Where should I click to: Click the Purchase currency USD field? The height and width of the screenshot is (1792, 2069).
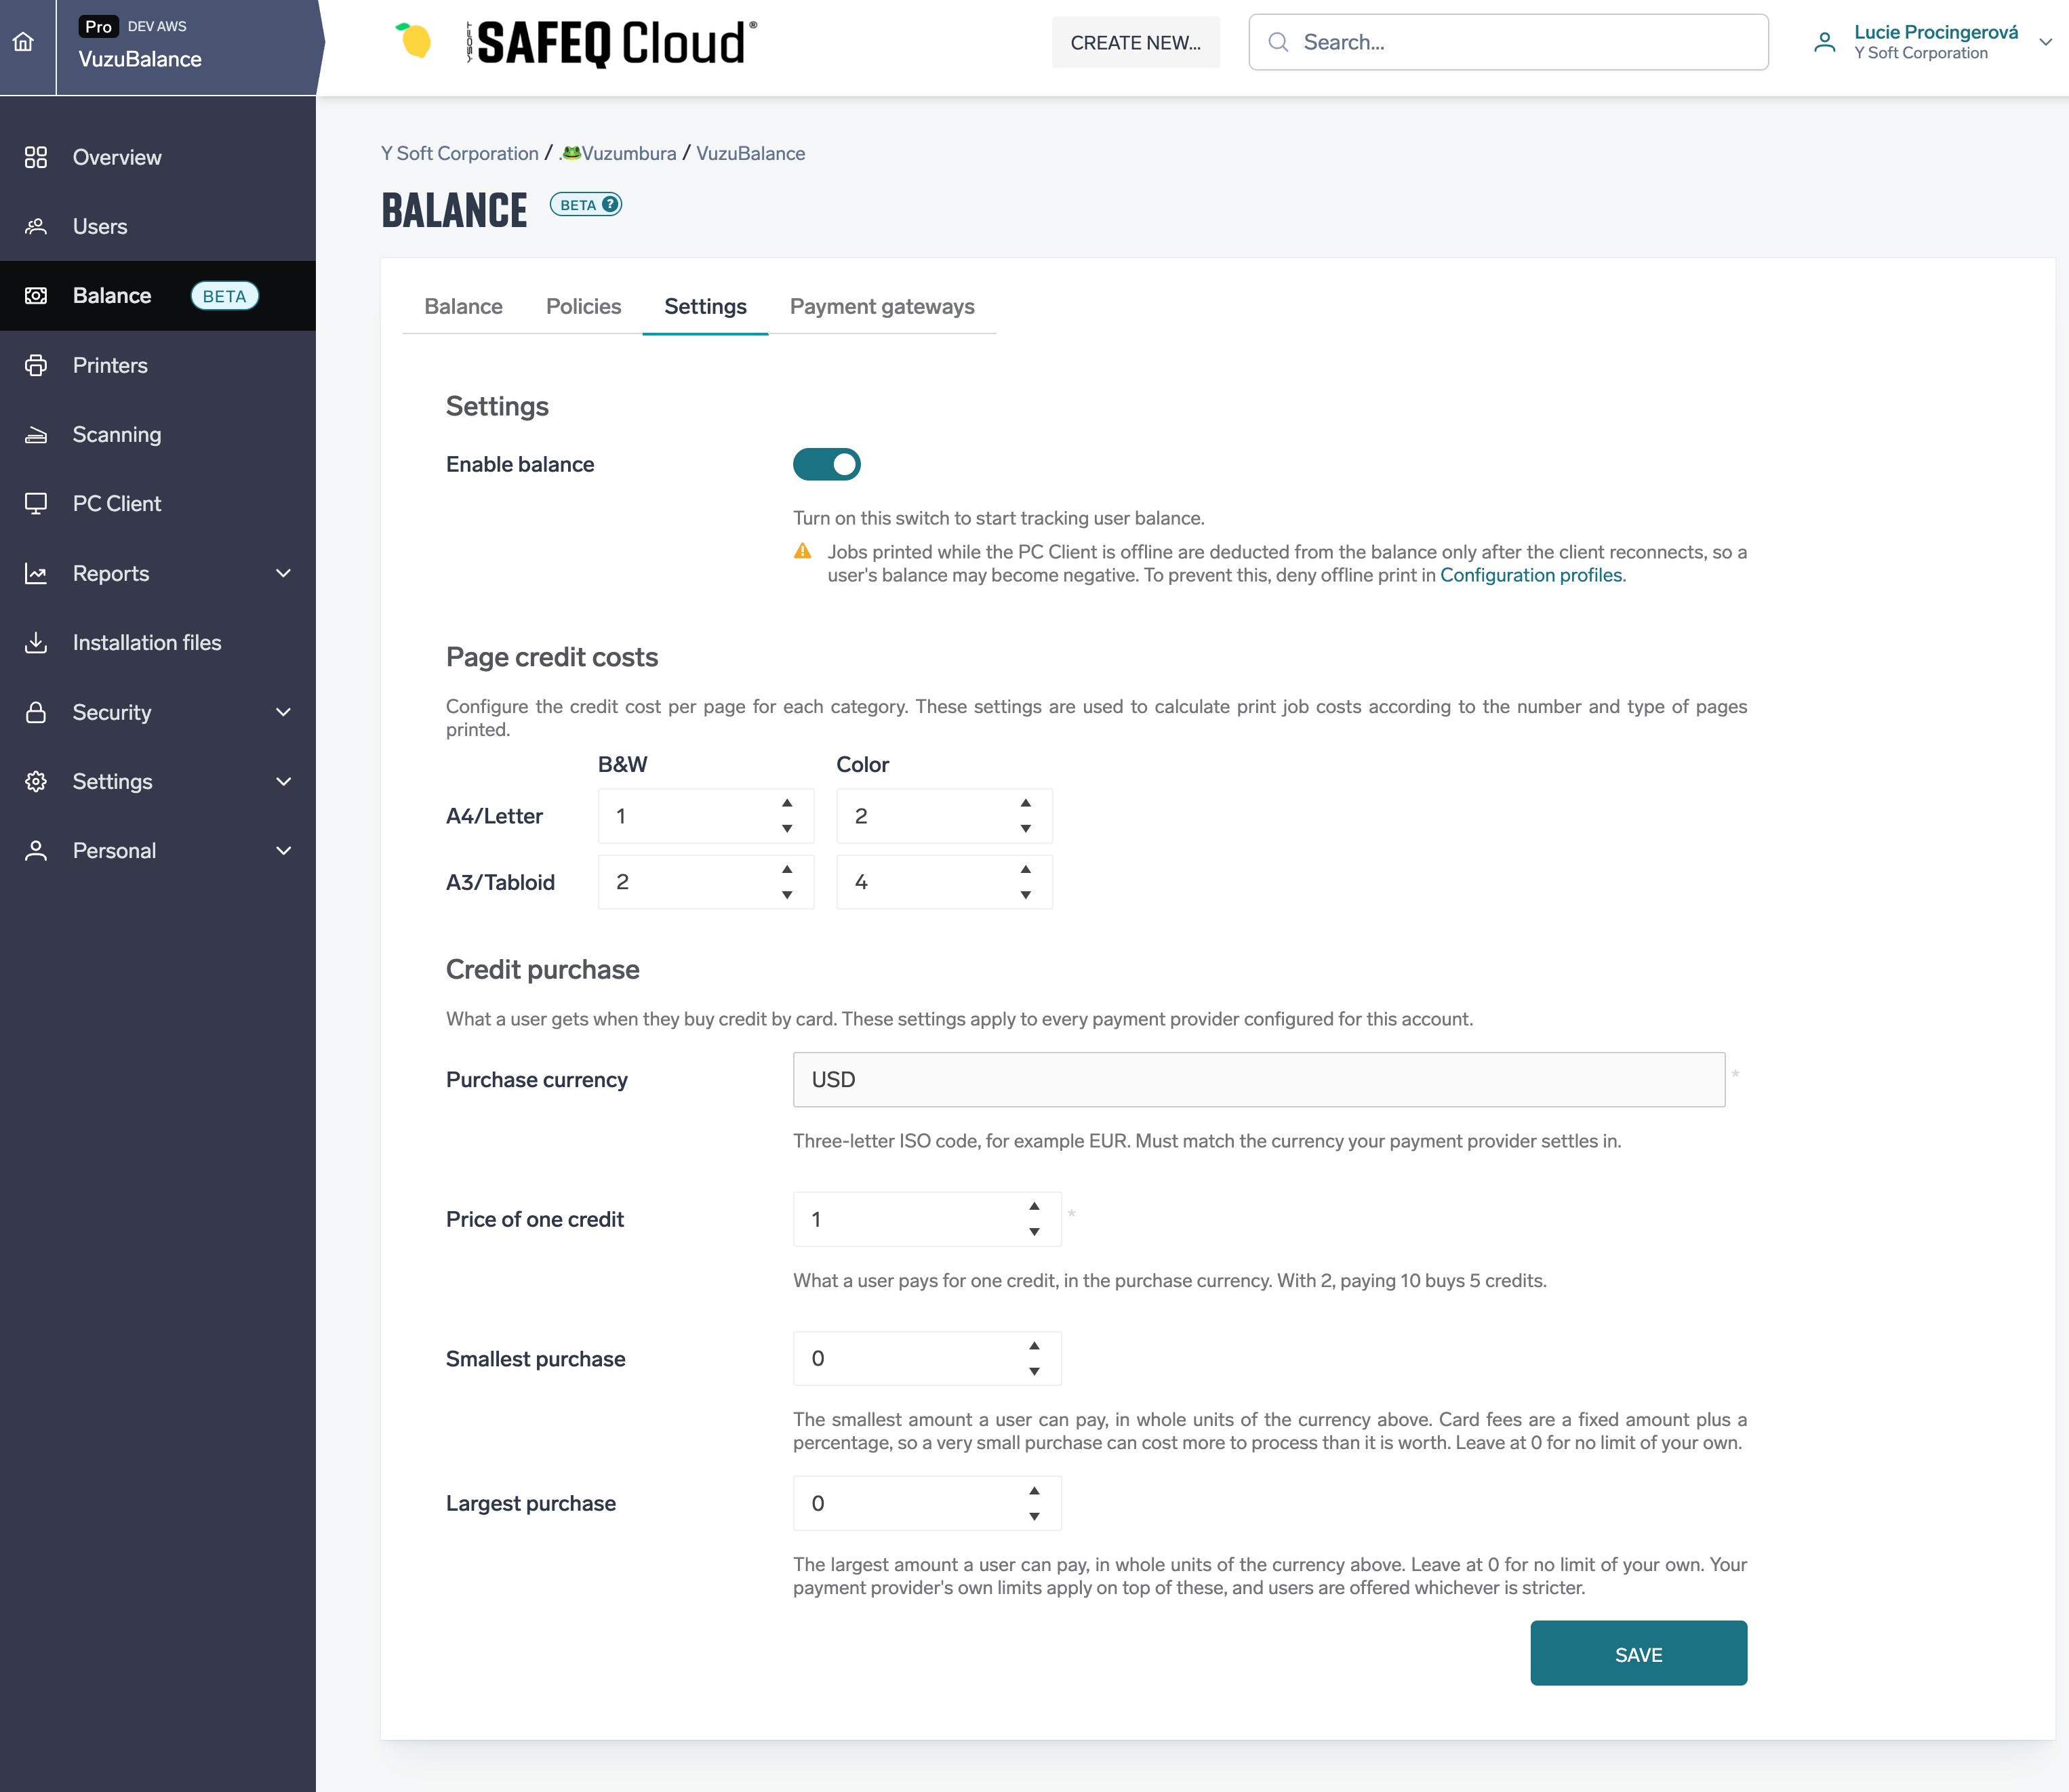coord(1259,1079)
